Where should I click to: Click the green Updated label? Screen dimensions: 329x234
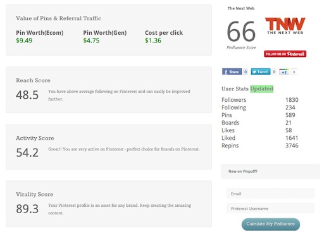(262, 89)
